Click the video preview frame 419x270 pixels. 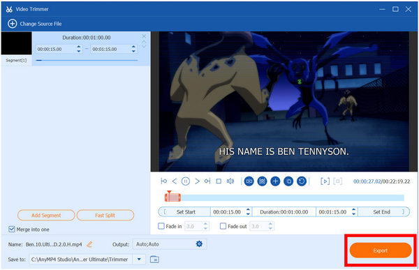(x=284, y=101)
